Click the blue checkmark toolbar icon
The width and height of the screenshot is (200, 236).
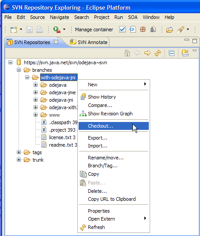pos(122,29)
